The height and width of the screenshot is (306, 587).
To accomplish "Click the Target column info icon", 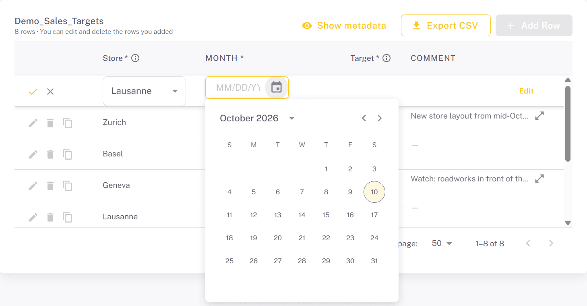I will (x=387, y=58).
